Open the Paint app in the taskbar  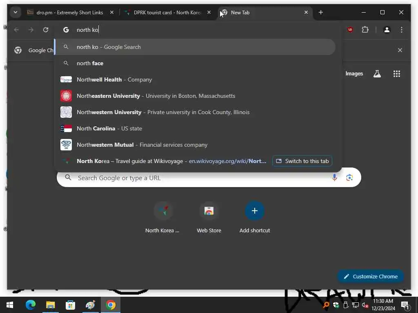pyautogui.click(x=90, y=305)
